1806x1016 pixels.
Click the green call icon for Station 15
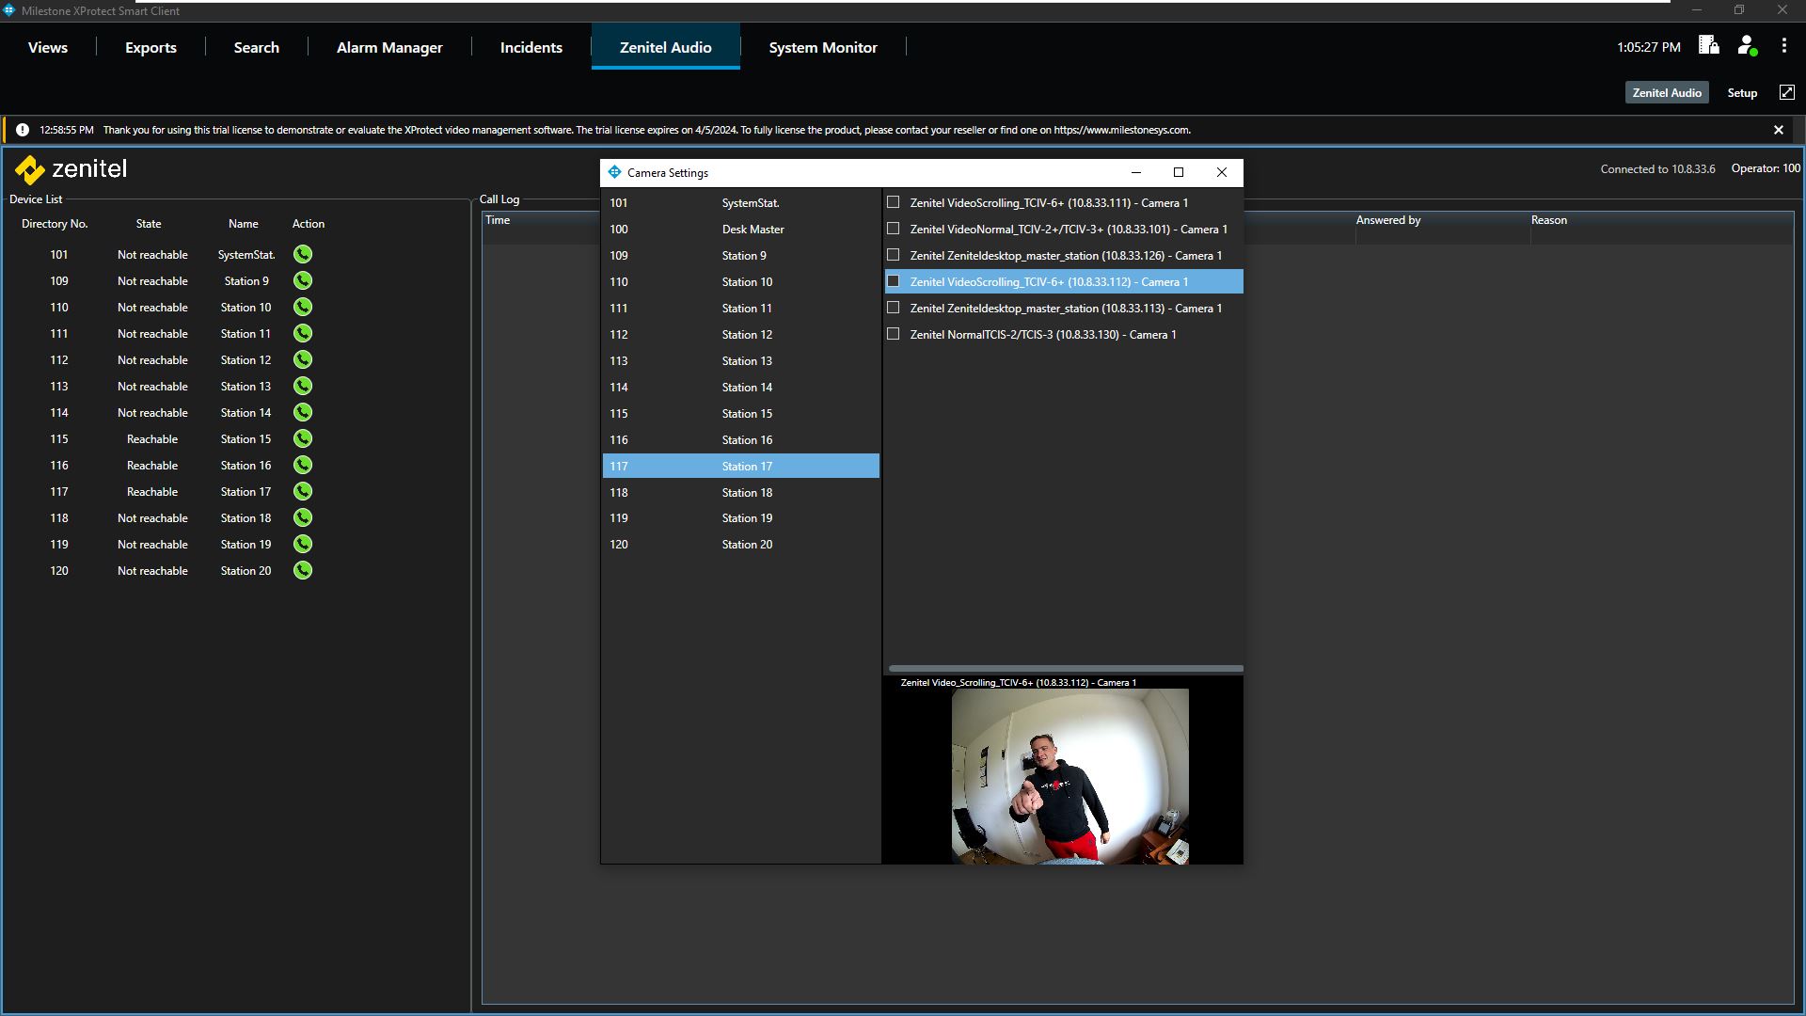click(302, 438)
